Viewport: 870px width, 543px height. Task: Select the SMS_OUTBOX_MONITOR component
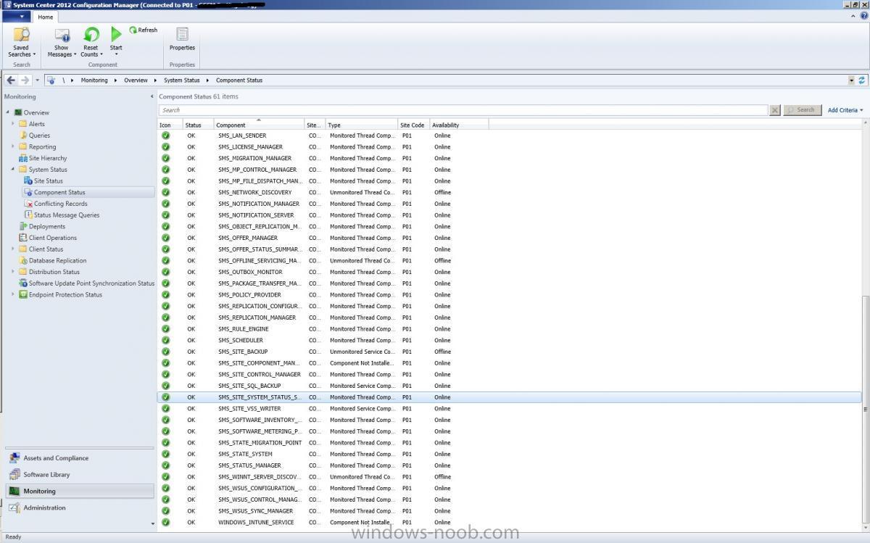click(250, 272)
